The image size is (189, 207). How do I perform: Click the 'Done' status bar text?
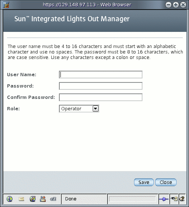pos(71,199)
